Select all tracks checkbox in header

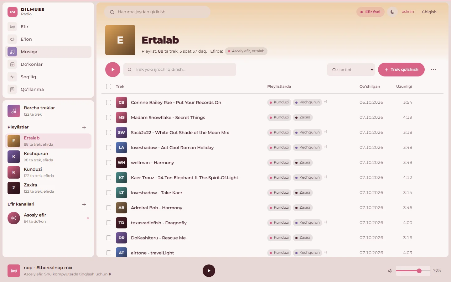(x=109, y=86)
